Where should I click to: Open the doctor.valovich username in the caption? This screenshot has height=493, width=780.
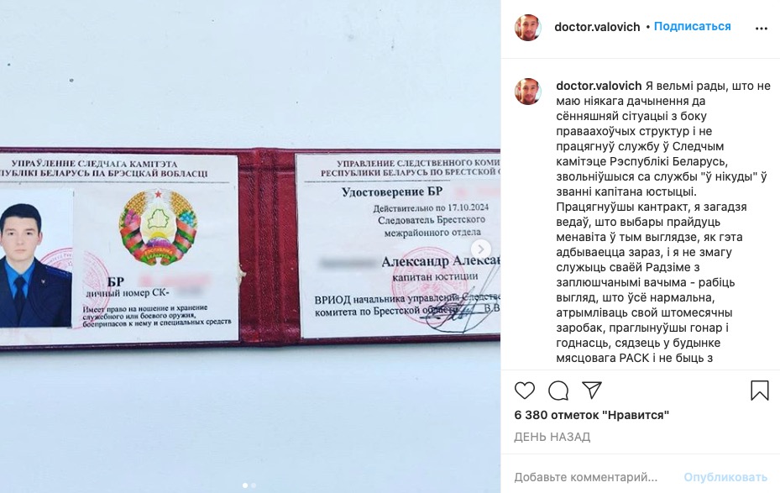(599, 86)
